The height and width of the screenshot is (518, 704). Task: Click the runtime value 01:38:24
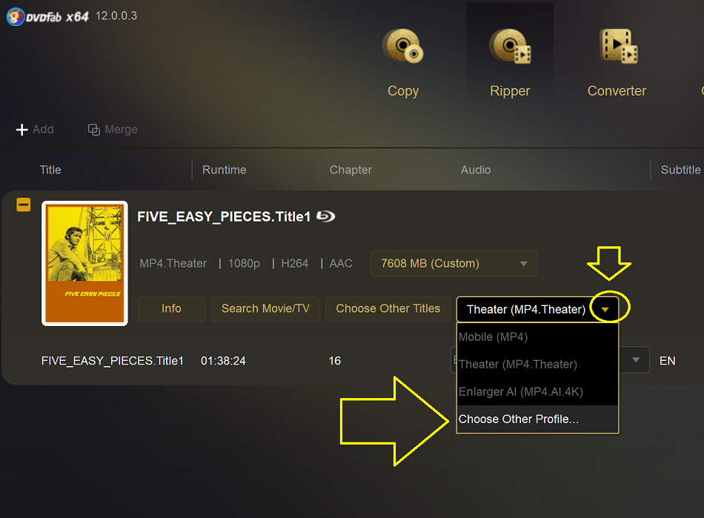click(223, 361)
